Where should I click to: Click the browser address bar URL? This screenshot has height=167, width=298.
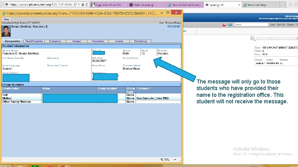(x=41, y=4)
